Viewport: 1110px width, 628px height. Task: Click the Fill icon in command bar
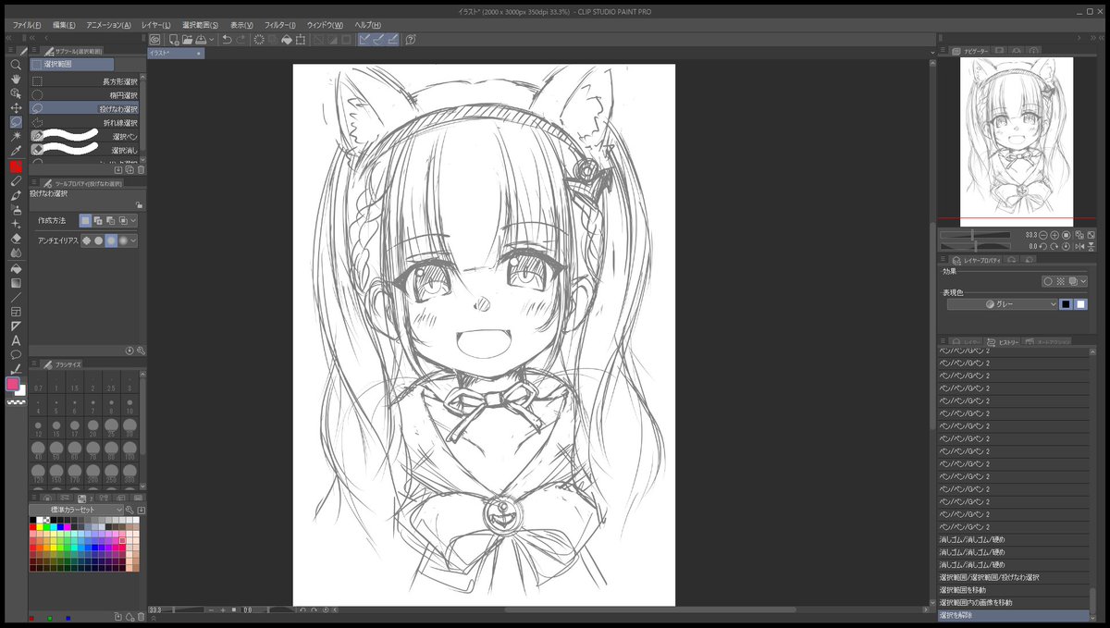tap(287, 40)
